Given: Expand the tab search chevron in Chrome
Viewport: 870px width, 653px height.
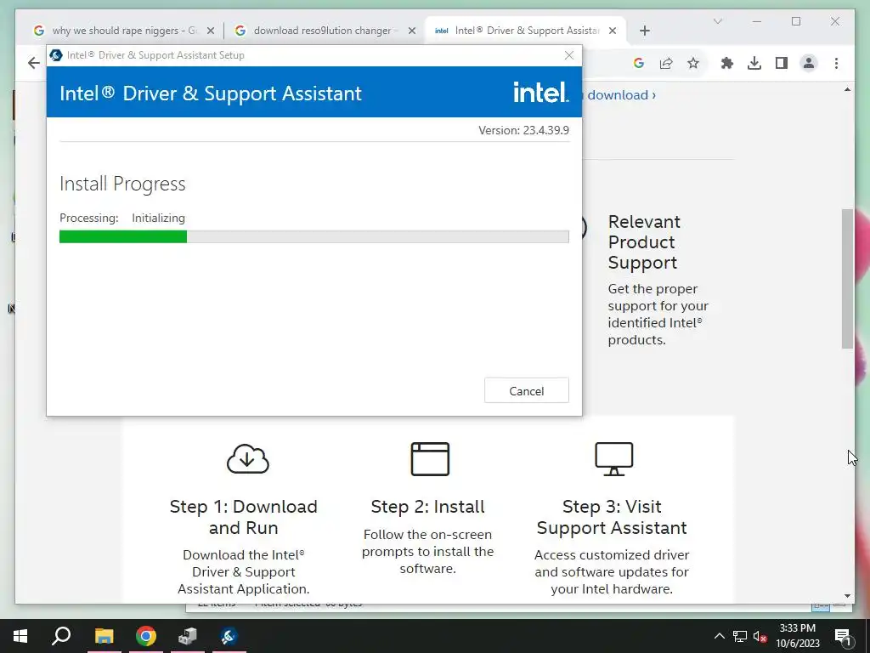Looking at the screenshot, I should point(717,21).
